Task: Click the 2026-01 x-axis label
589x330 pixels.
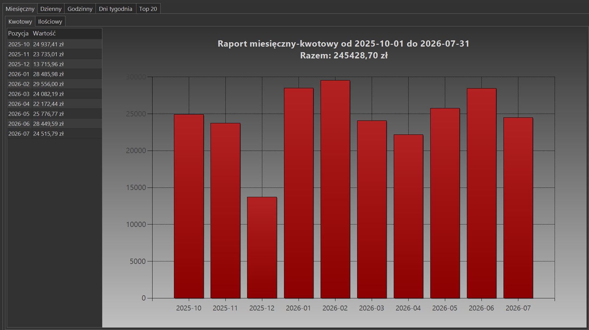Action: [x=299, y=308]
